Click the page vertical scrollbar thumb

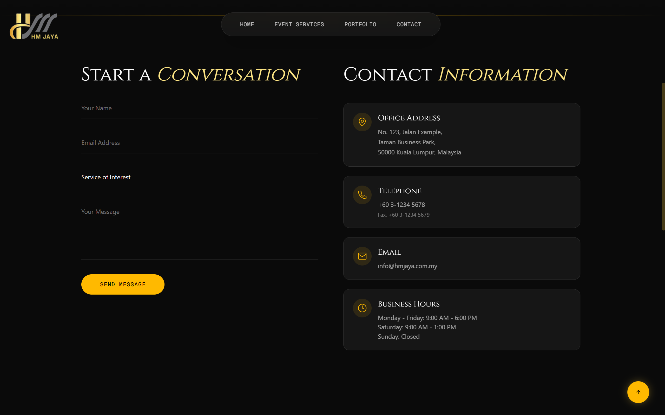coord(663,157)
